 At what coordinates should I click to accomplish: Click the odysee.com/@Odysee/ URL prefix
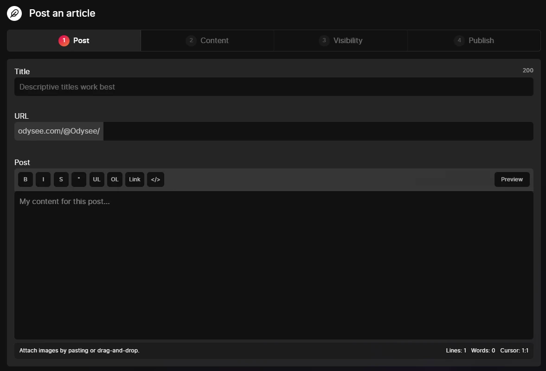[x=59, y=131]
